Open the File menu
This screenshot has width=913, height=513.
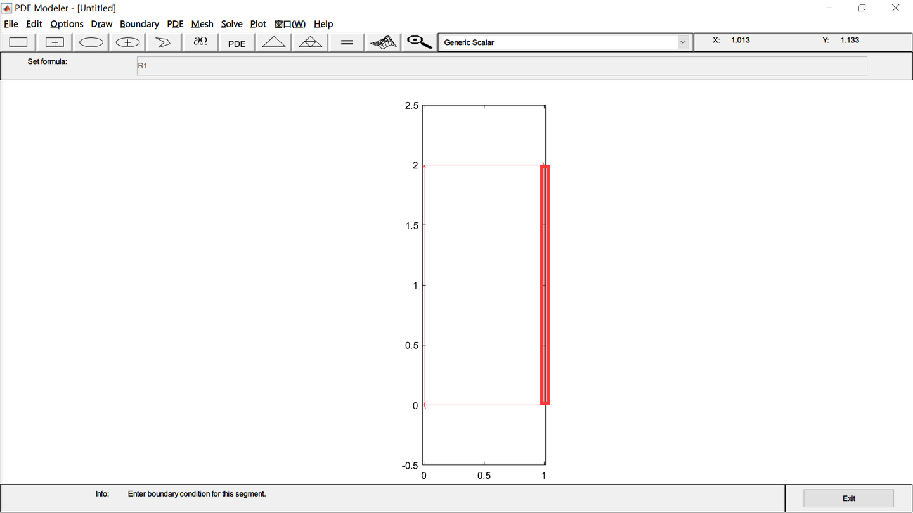[x=10, y=23]
